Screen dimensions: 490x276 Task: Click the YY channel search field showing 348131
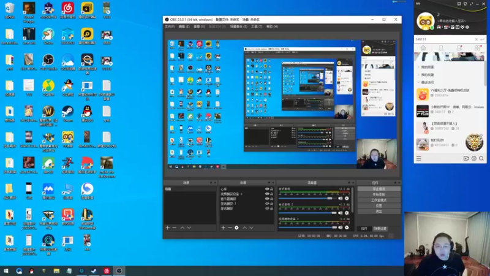click(443, 39)
